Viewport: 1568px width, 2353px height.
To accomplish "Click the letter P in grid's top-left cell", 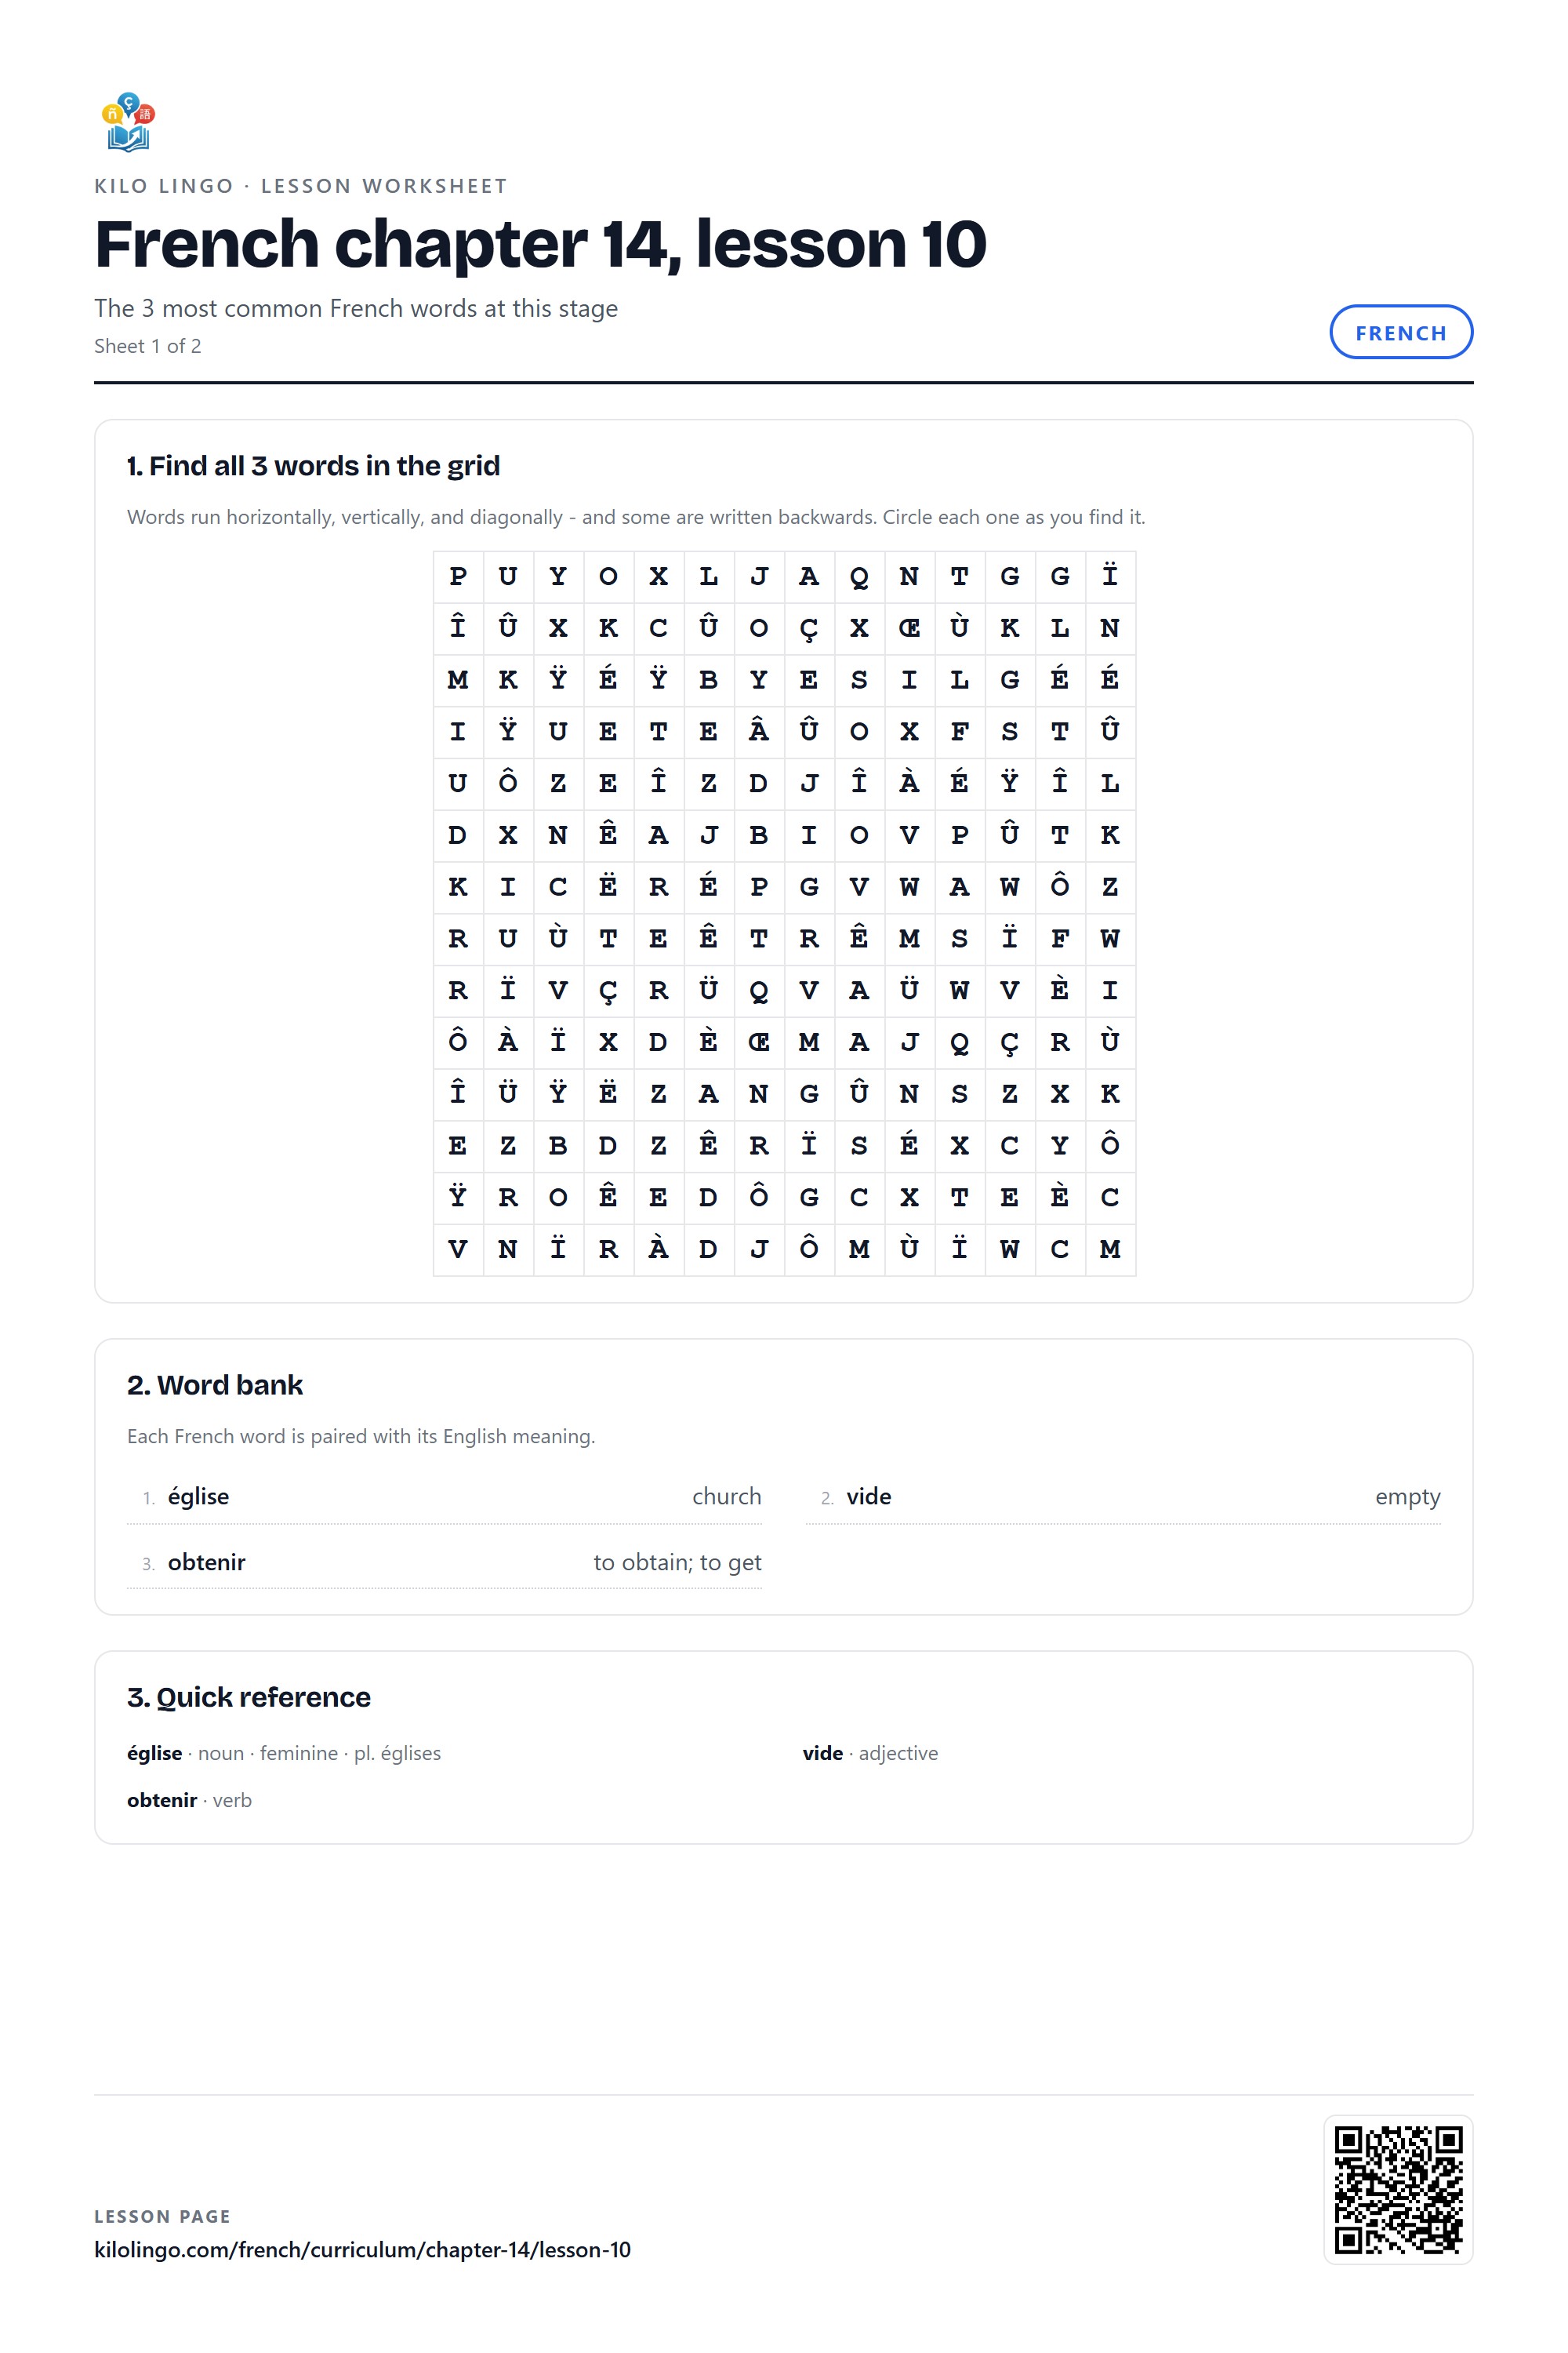I will pos(458,576).
